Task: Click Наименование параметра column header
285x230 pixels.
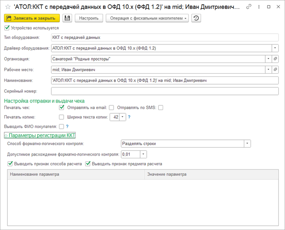Action: click(76, 174)
